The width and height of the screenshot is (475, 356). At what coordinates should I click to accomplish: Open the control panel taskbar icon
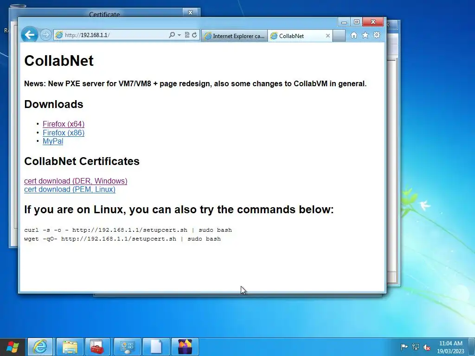point(127,347)
